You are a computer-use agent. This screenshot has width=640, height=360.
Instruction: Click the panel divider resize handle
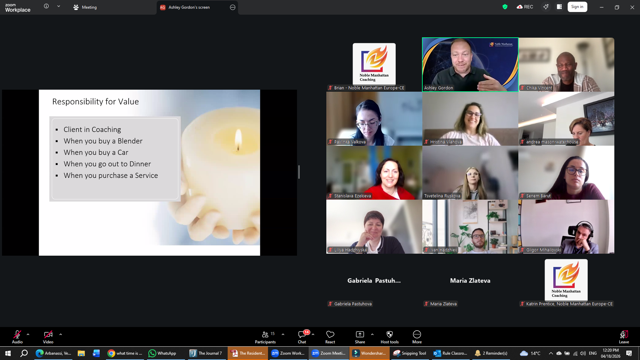pos(299,172)
